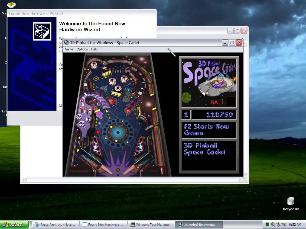Click the Space Cadet logo picture
This screenshot has width=306, height=229.
point(209,83)
